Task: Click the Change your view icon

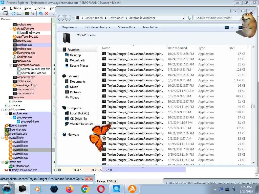Action: (227, 27)
